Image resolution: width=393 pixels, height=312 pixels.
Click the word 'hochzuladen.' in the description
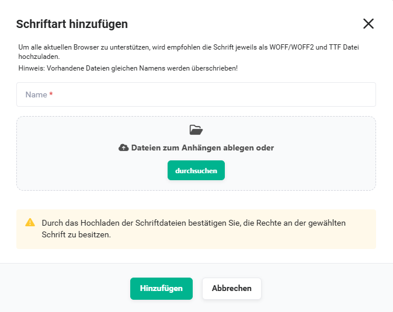point(39,57)
